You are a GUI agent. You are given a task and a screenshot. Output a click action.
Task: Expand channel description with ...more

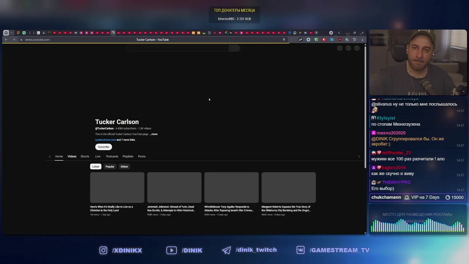[154, 134]
